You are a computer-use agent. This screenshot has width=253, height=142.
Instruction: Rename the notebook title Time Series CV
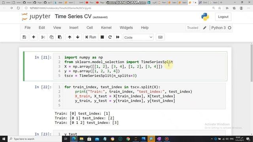click(73, 17)
